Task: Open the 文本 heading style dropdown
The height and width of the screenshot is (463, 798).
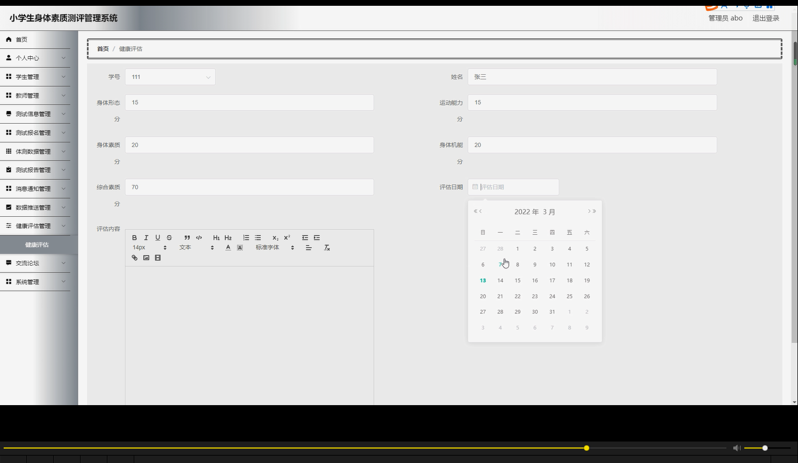Action: 196,247
